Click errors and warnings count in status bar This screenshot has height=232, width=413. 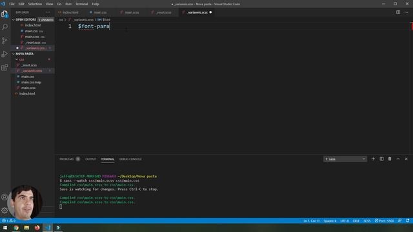(8, 220)
